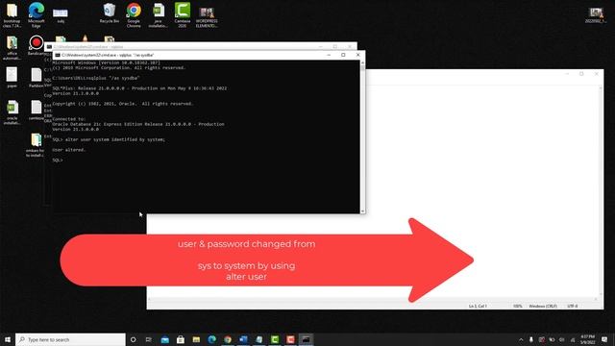Click 'alter user system identified by system' line
Screen dimensions: 615x346
[x=109, y=139]
